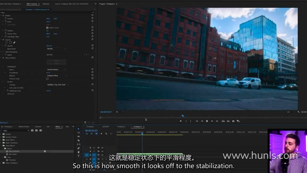Select Wave Warp effect in Effects list

(x=13, y=154)
